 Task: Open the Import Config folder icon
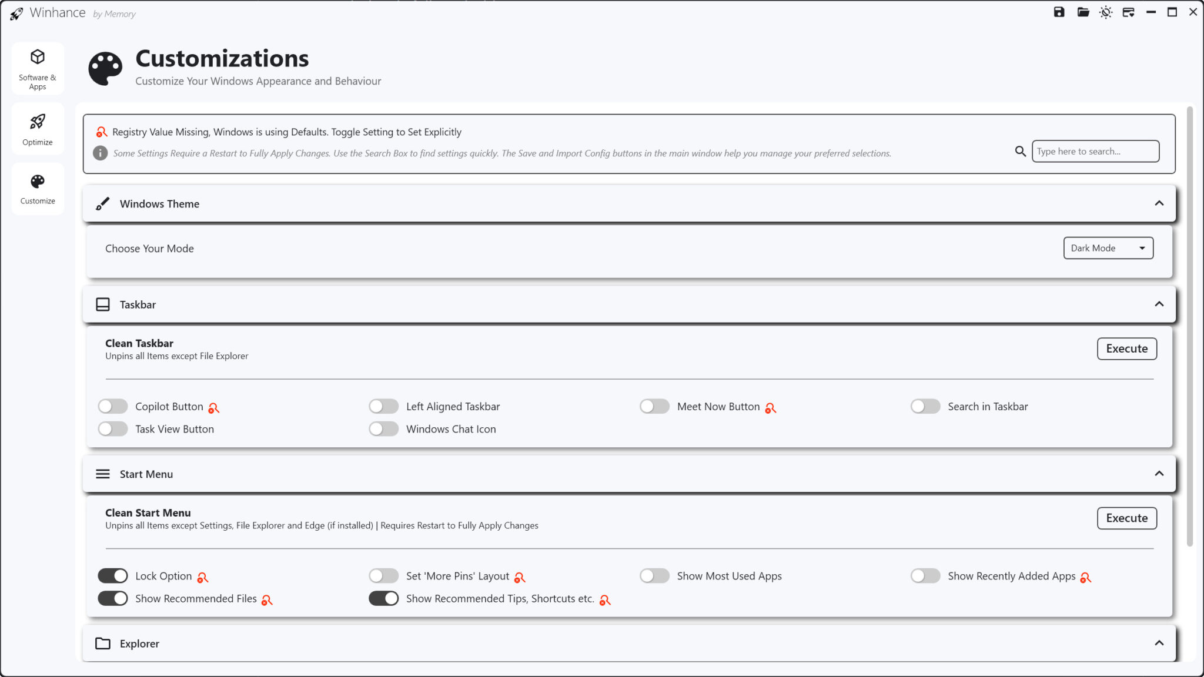1082,12
